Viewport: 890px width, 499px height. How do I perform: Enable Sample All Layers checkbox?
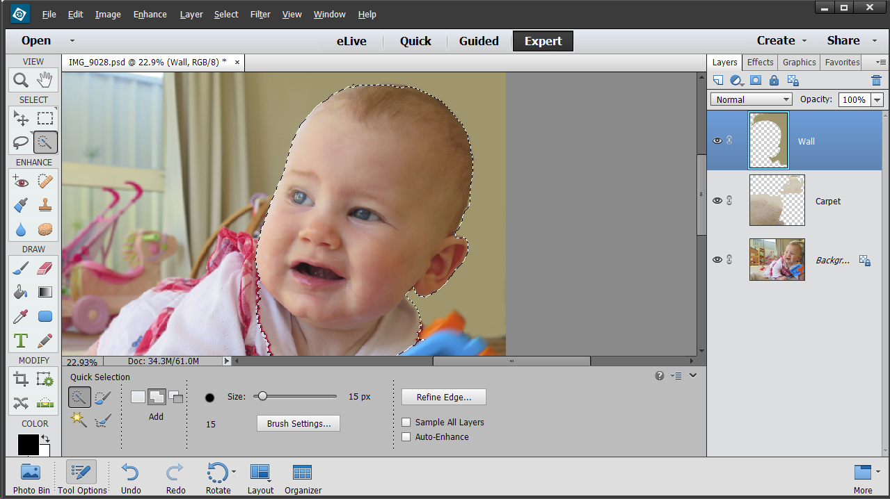click(406, 422)
